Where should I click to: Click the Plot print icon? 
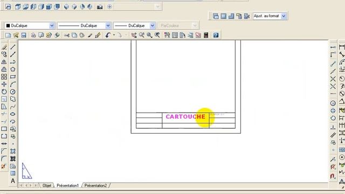(33, 35)
